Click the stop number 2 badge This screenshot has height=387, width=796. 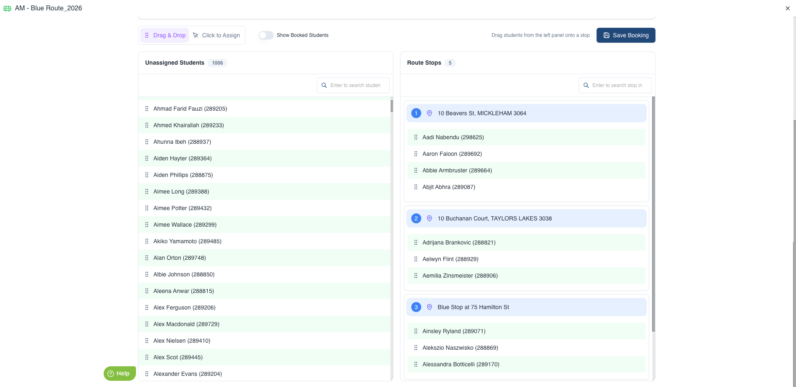coord(416,218)
